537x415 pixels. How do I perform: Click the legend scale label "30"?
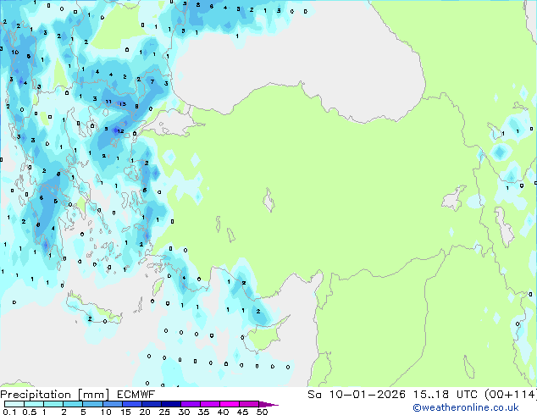[184, 412]
